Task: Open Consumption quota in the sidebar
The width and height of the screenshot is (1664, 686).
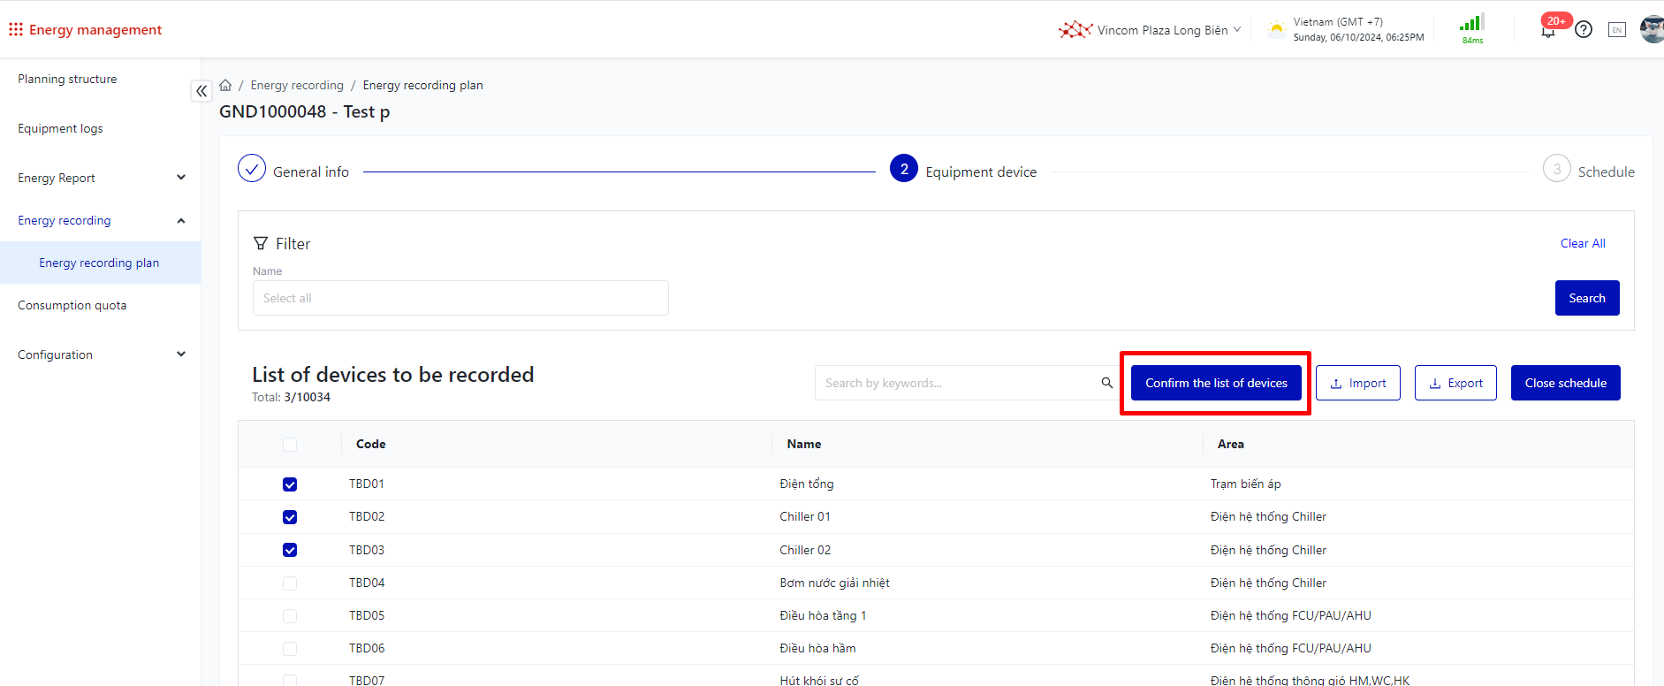Action: (72, 305)
